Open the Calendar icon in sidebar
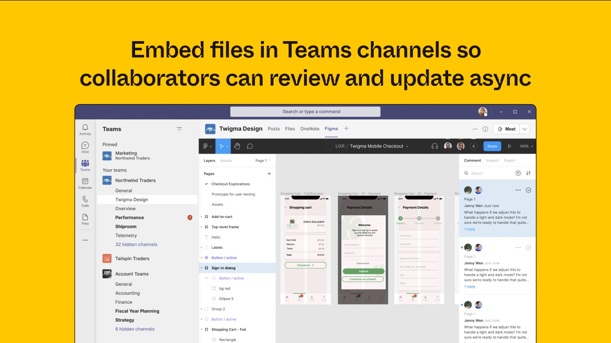611x343 pixels. coord(85,181)
